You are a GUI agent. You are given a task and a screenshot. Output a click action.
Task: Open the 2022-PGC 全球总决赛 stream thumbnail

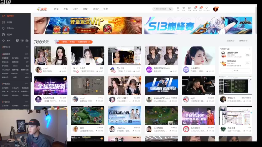(51, 86)
